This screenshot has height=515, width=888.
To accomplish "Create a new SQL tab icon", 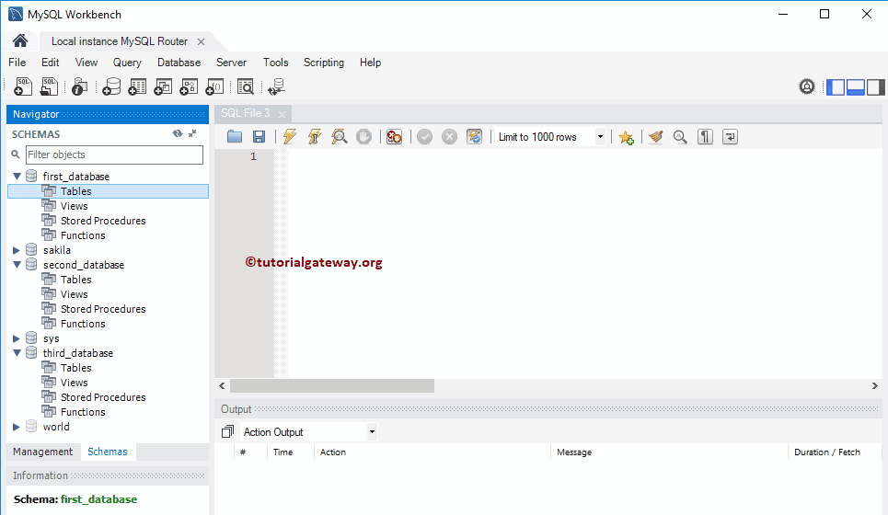I will [x=23, y=86].
